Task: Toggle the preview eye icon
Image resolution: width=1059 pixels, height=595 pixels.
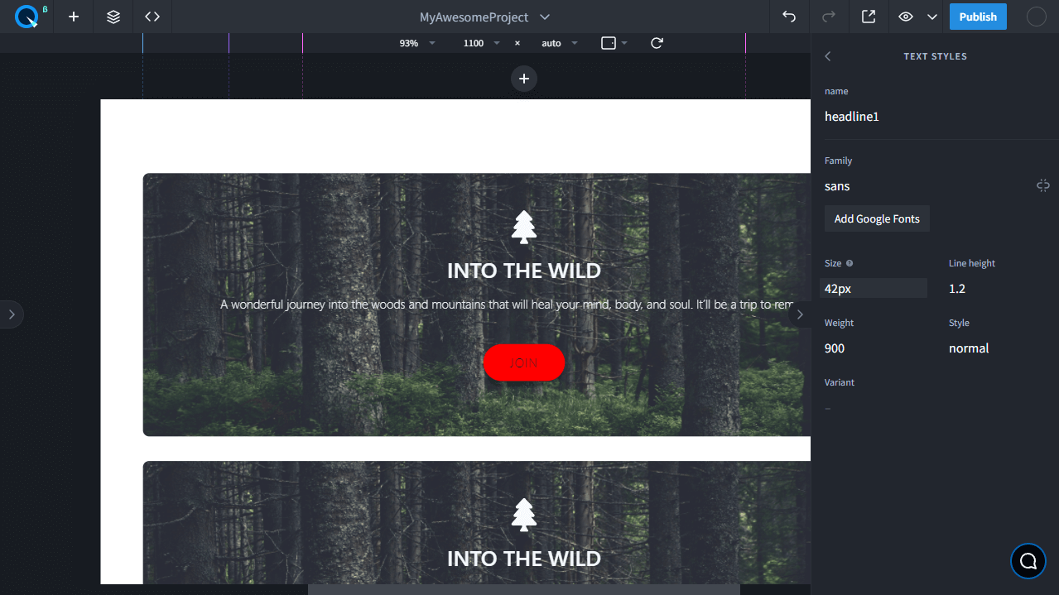Action: (907, 17)
